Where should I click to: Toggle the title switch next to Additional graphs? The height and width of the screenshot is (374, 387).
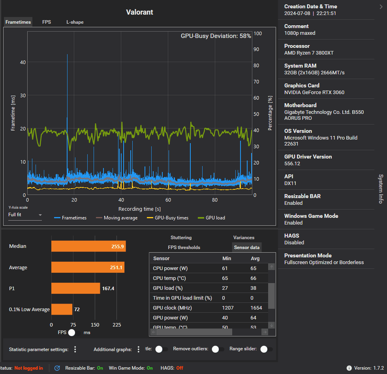coord(162,349)
